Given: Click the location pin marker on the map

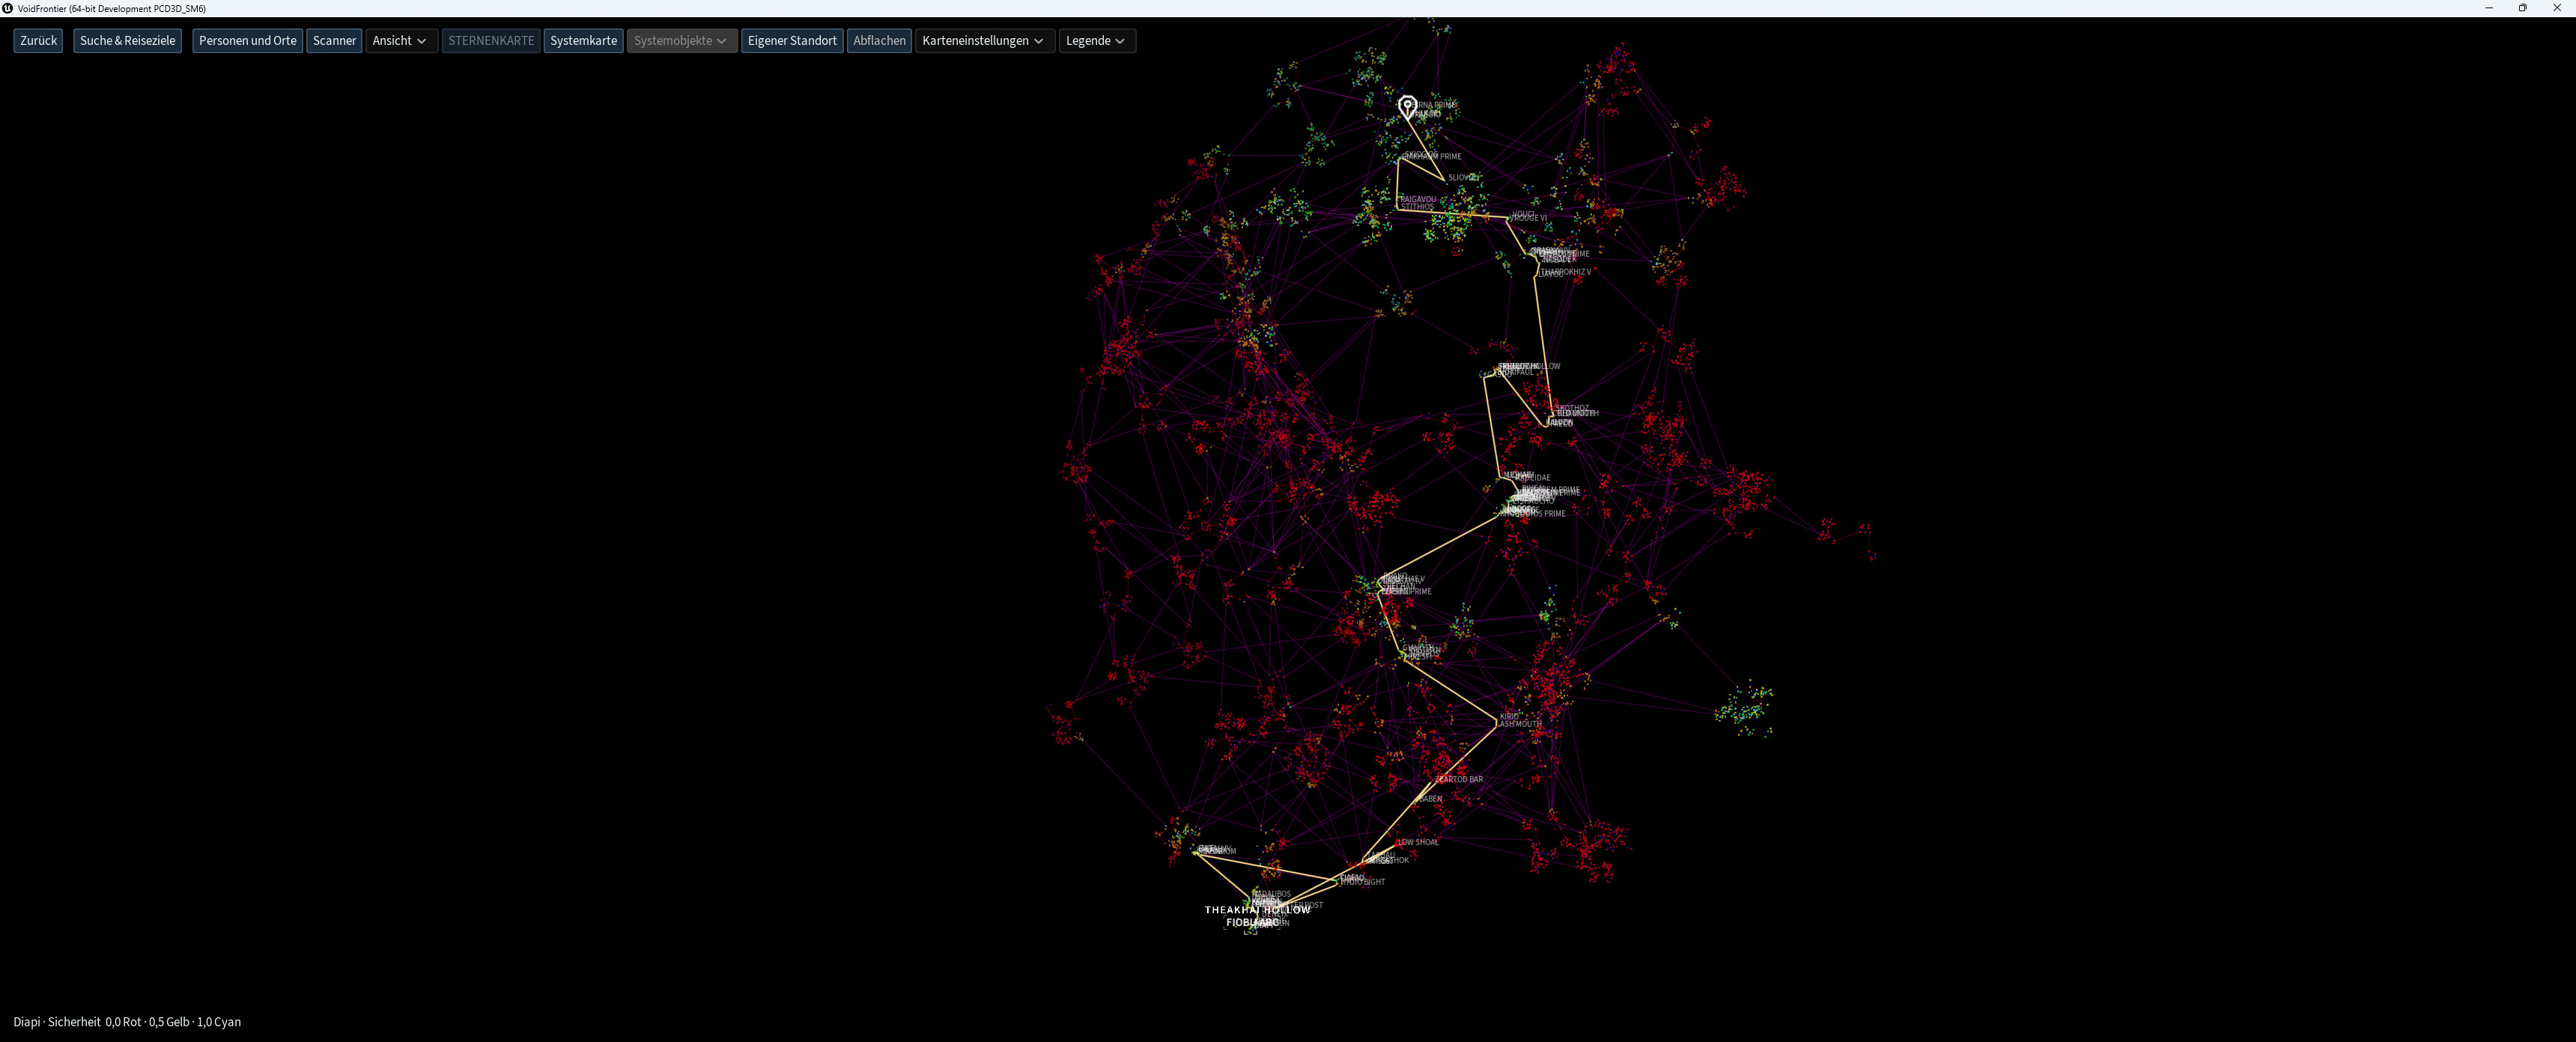Looking at the screenshot, I should [x=1407, y=106].
